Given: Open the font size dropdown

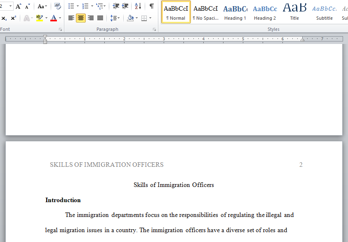Looking at the screenshot, I should click(10, 6).
